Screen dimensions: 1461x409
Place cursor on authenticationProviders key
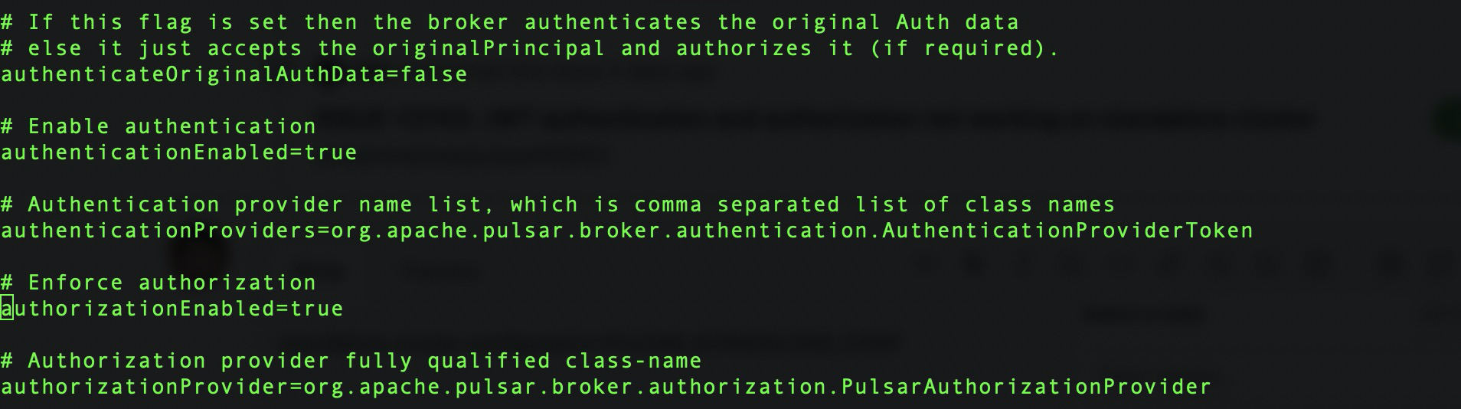point(158,231)
